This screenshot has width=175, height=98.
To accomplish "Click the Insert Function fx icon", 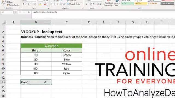I will click(29, 12).
